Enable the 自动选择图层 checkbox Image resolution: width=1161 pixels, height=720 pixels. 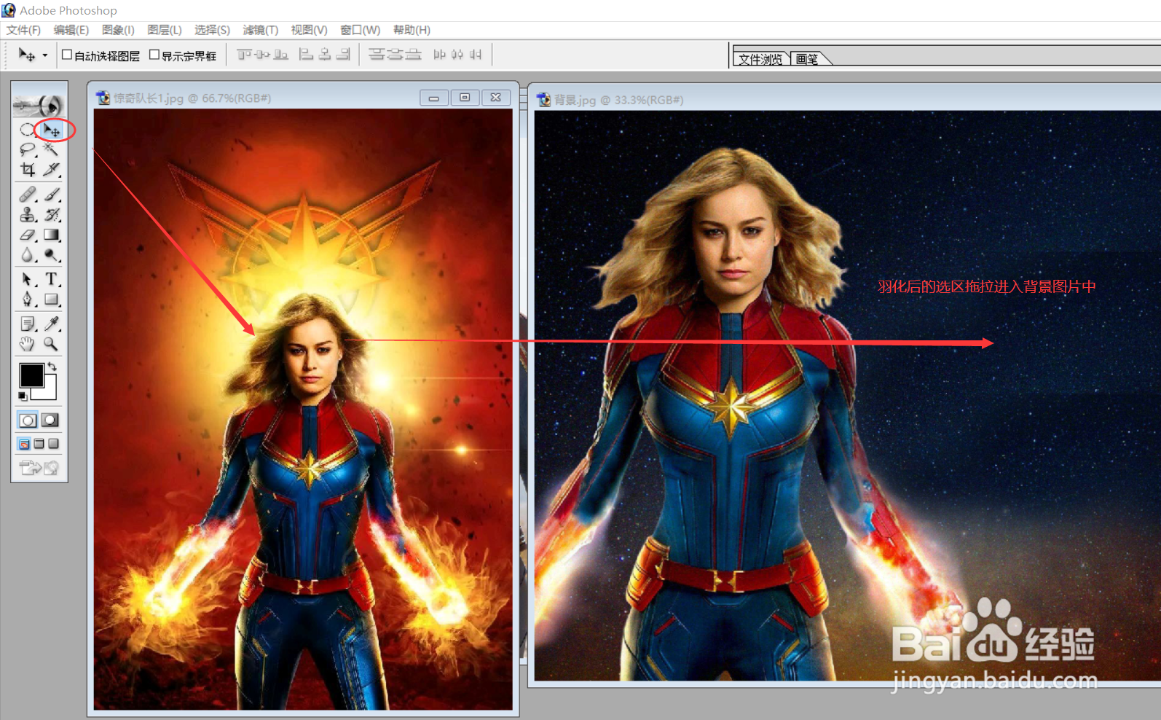point(67,55)
